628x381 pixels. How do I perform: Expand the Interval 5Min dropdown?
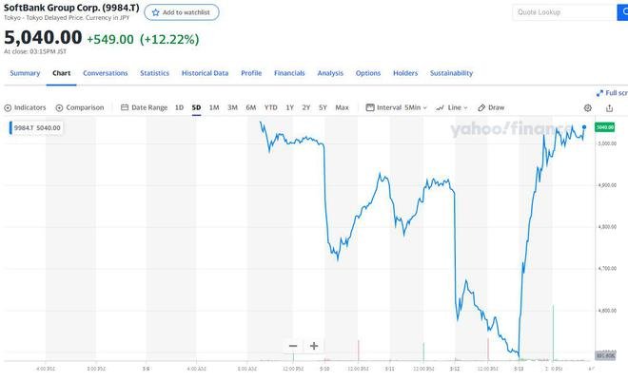point(397,107)
